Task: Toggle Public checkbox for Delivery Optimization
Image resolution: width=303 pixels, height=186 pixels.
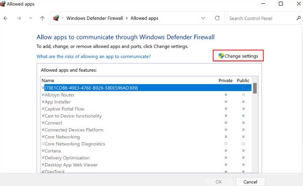Action: tap(243, 158)
